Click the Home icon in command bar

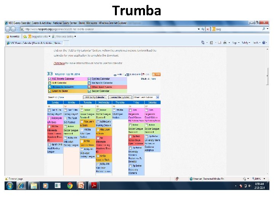click(203, 43)
